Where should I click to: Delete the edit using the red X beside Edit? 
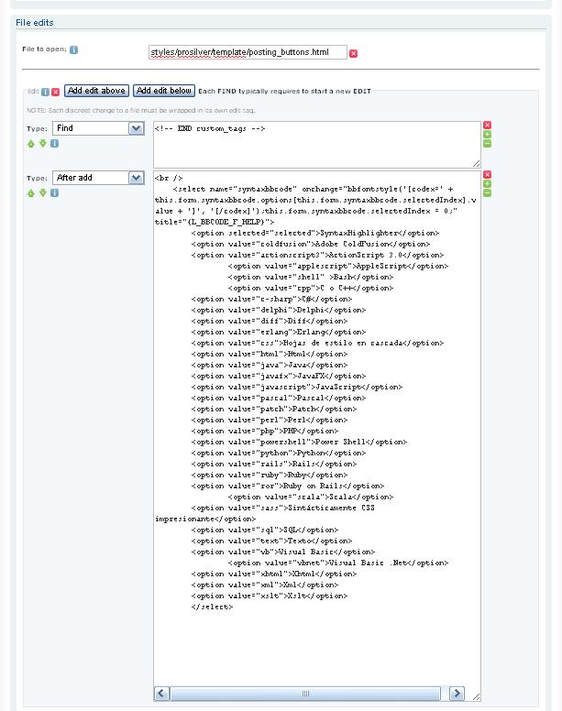pos(56,92)
